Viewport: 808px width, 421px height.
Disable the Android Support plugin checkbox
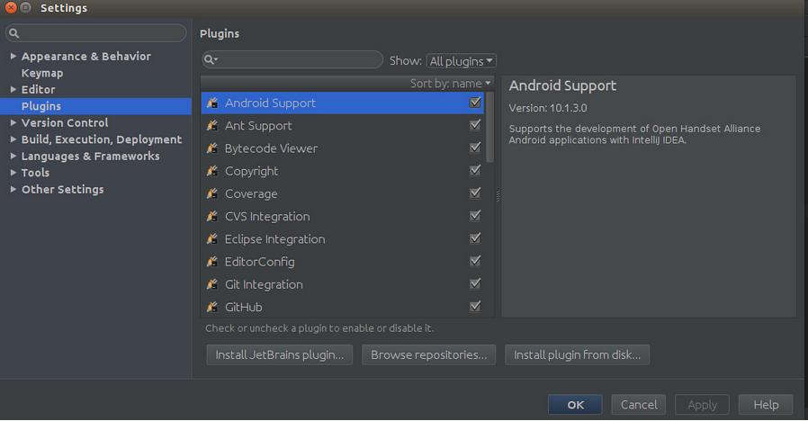coord(475,103)
